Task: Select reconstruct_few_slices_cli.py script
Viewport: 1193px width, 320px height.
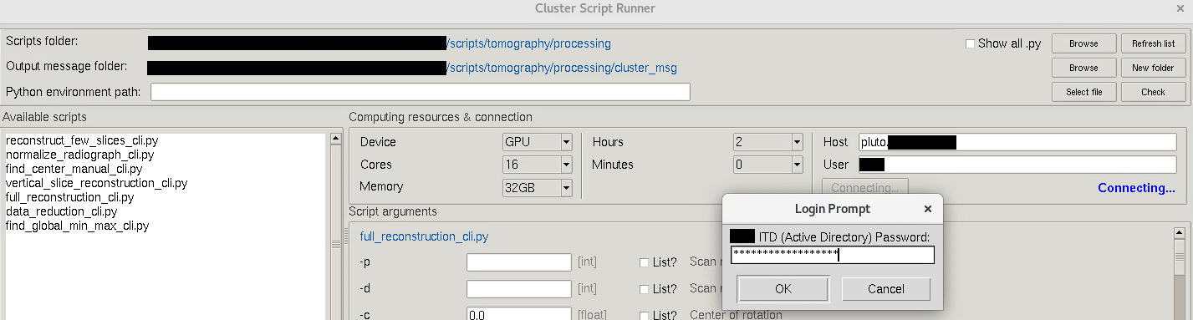Action: 82,140
